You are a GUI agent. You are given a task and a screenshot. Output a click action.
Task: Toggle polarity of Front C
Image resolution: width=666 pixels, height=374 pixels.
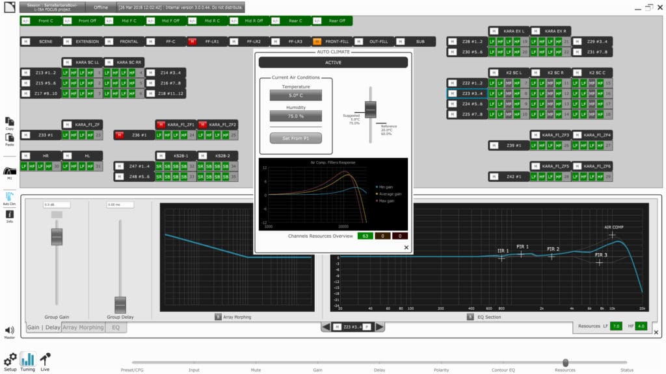(25, 21)
